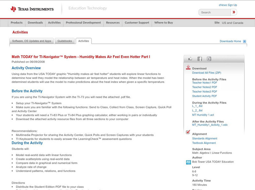The width and height of the screenshot is (255, 190).
Task: Submit search with the red arrow button
Action: (x=234, y=12)
